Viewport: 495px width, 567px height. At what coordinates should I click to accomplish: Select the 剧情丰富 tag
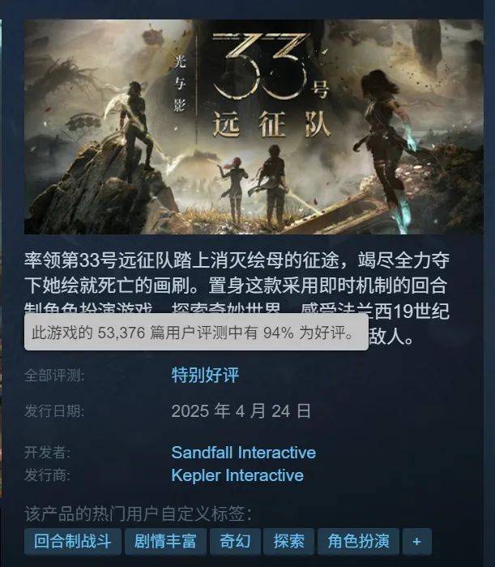click(x=165, y=541)
